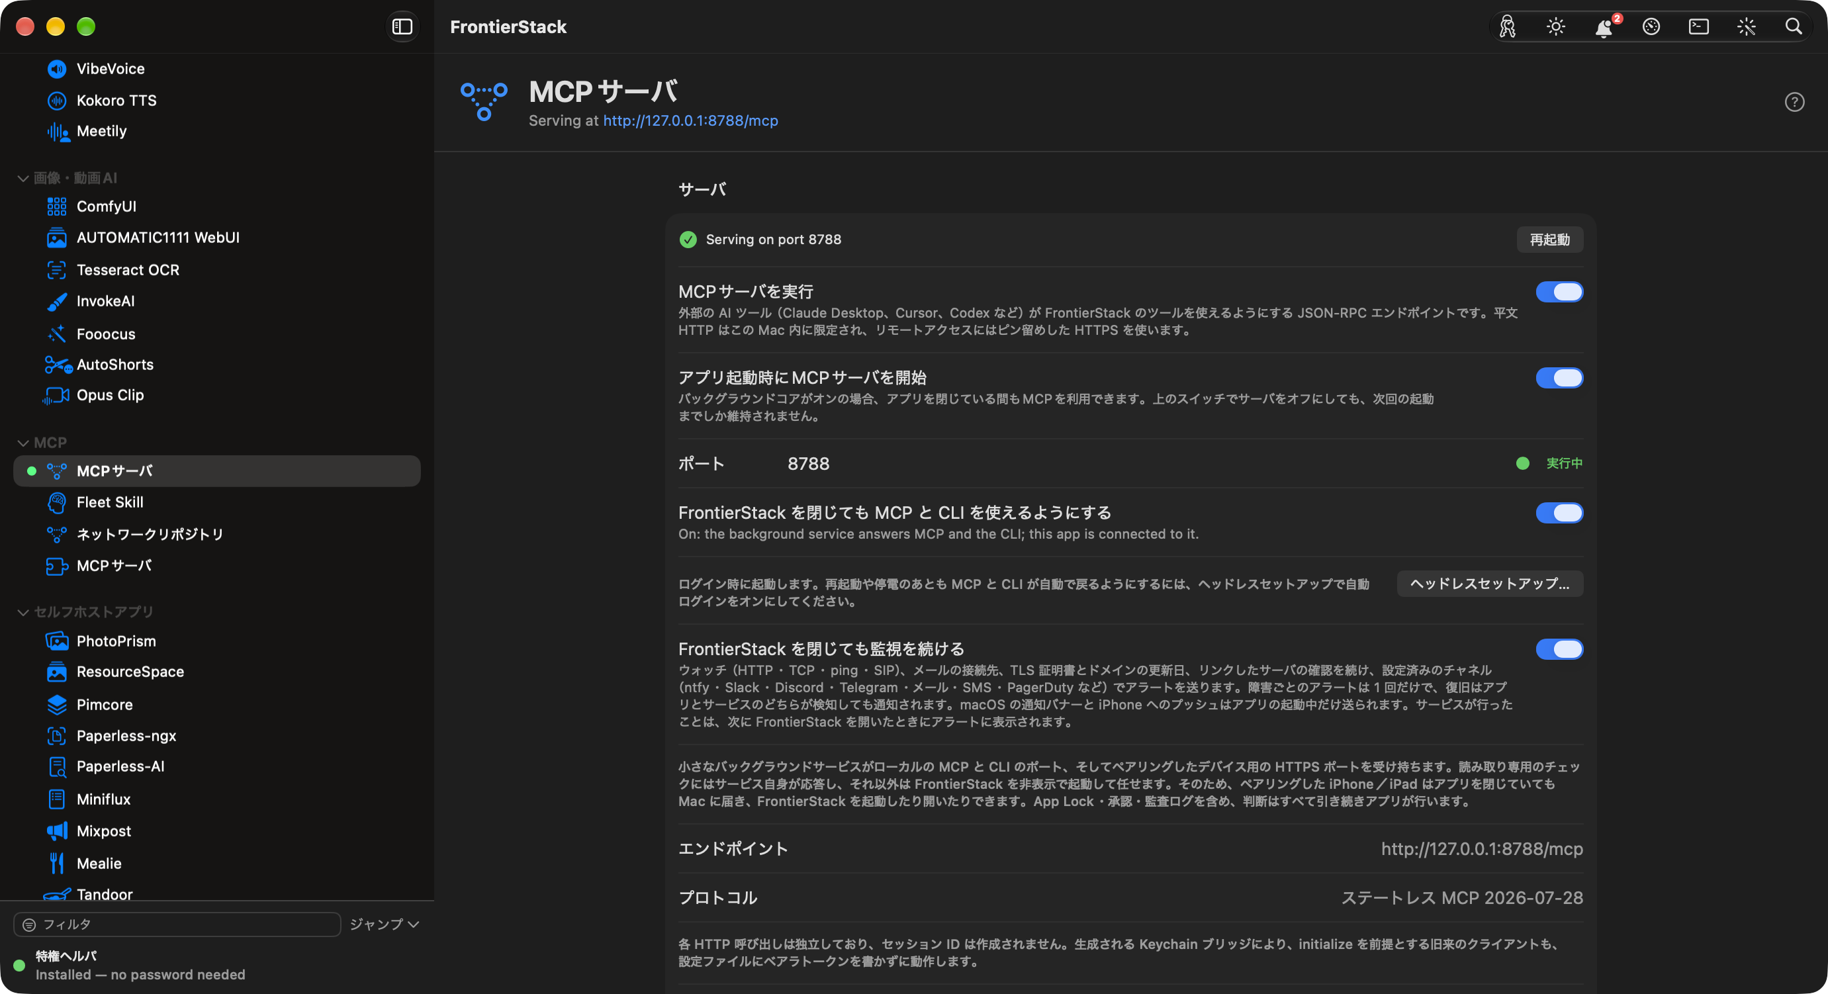Image resolution: width=1828 pixels, height=994 pixels.
Task: Open the help question mark icon
Action: 1795,102
